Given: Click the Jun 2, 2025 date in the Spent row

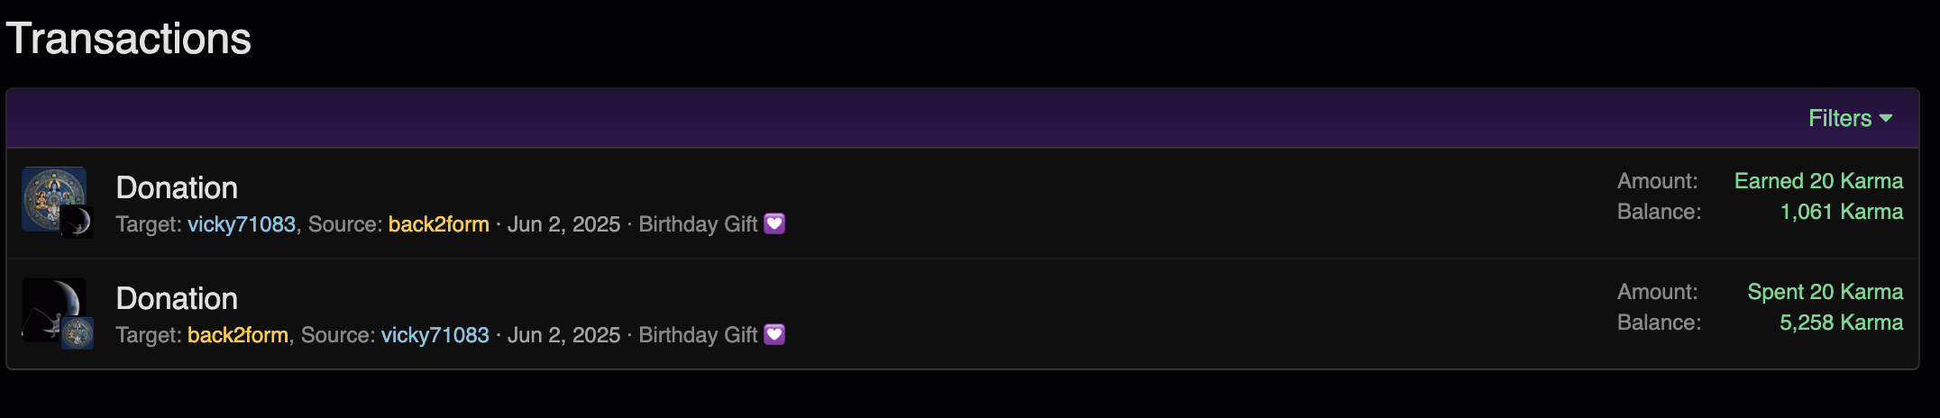Looking at the screenshot, I should click(x=563, y=335).
